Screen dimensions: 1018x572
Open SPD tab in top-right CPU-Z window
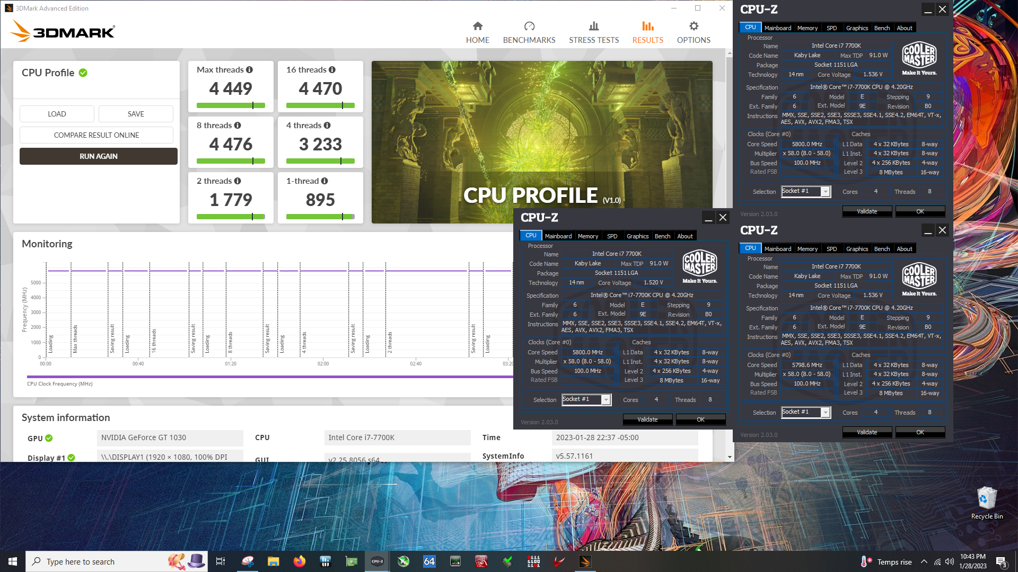831,28
